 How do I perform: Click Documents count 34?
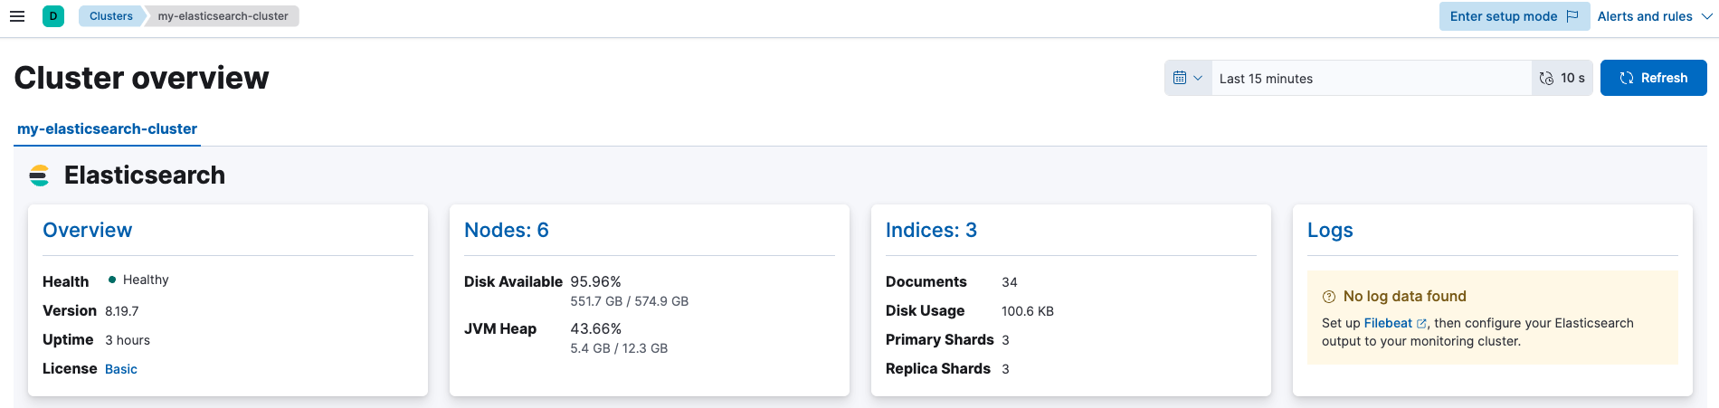1010,282
